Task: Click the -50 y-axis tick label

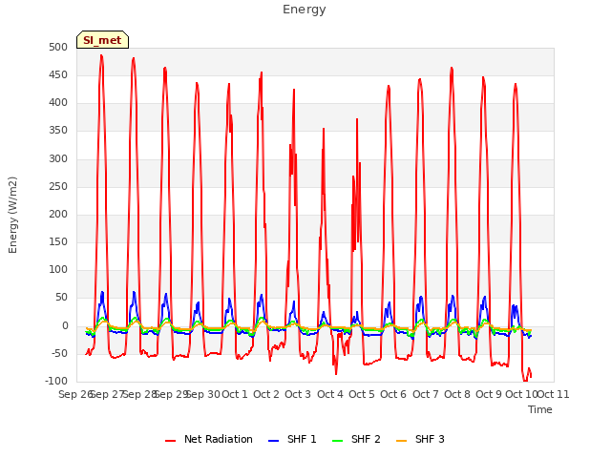Action: pos(60,353)
